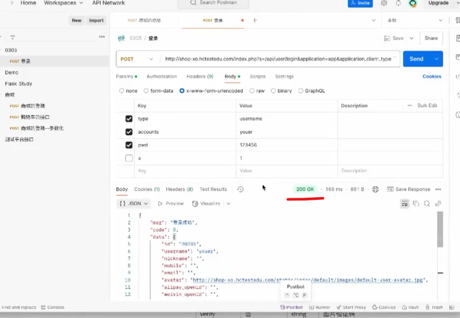The width and height of the screenshot is (460, 318).
Task: Select GraphQL body type
Action: coord(300,90)
